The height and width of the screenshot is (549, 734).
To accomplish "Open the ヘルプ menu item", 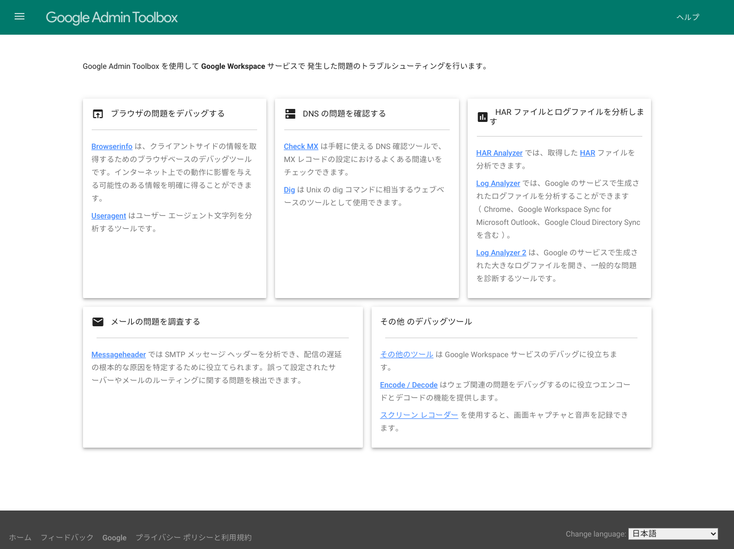I will point(687,17).
